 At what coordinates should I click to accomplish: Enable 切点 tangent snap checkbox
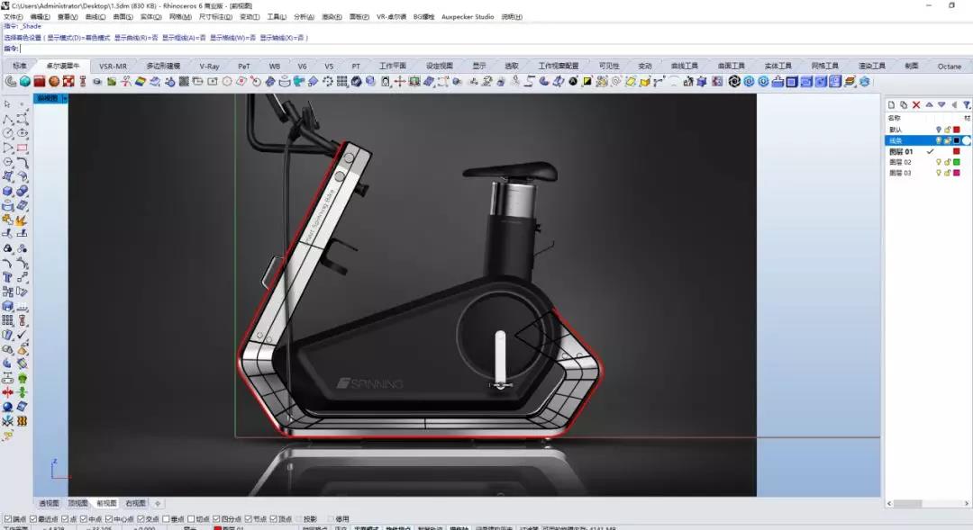click(x=191, y=519)
